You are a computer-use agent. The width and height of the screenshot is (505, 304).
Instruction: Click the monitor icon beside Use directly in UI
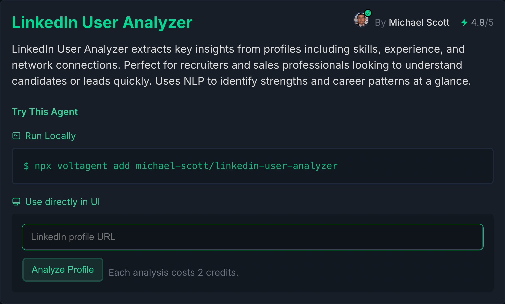tap(16, 202)
